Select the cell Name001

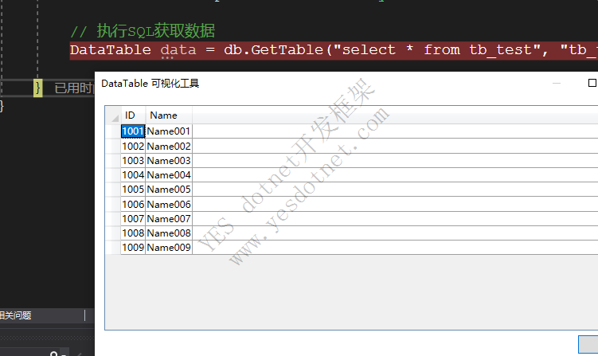click(x=169, y=131)
